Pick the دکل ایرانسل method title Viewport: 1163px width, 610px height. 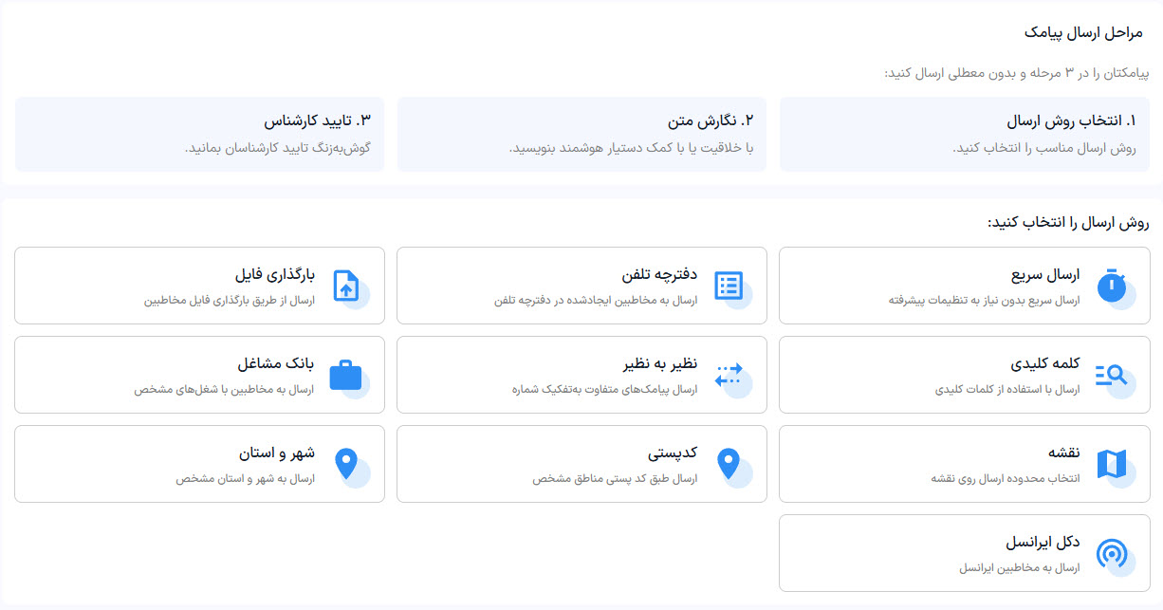(x=1043, y=544)
